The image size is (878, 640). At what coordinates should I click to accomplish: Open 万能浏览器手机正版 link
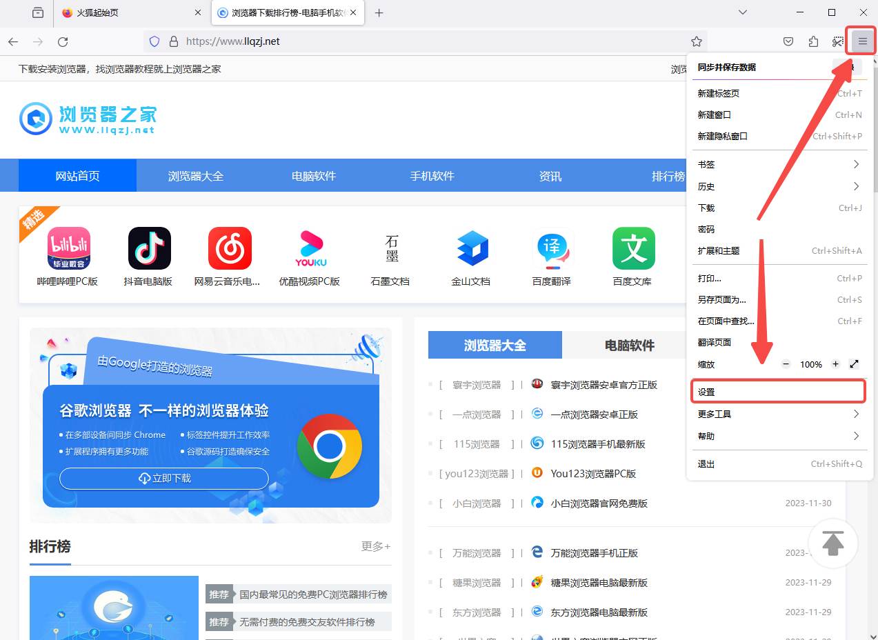tap(595, 553)
